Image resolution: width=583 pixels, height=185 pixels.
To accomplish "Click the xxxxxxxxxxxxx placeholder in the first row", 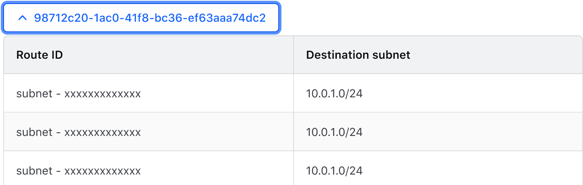I will pos(103,94).
